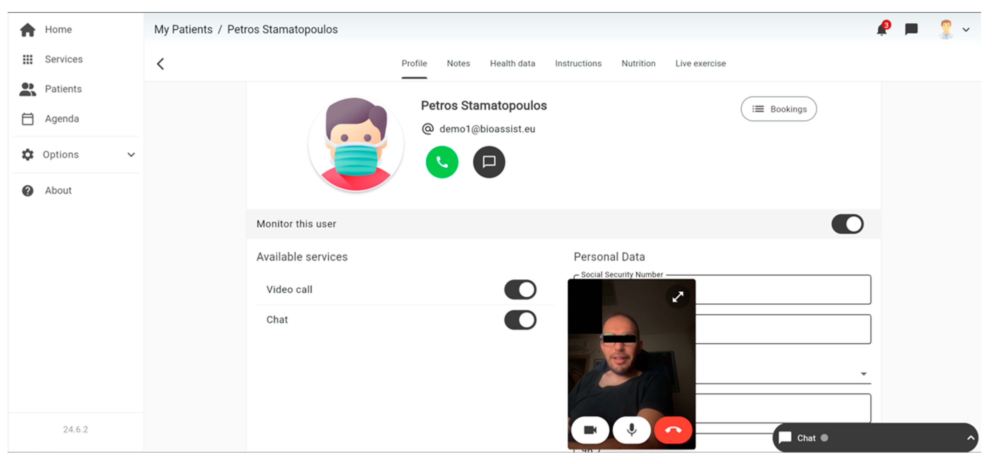Image resolution: width=1001 pixels, height=464 pixels.
Task: Click the Bookings button
Action: [778, 109]
